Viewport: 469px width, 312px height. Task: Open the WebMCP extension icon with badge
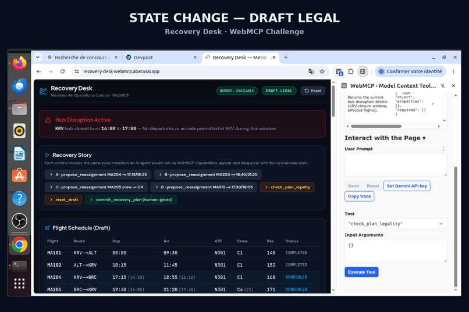pos(339,71)
